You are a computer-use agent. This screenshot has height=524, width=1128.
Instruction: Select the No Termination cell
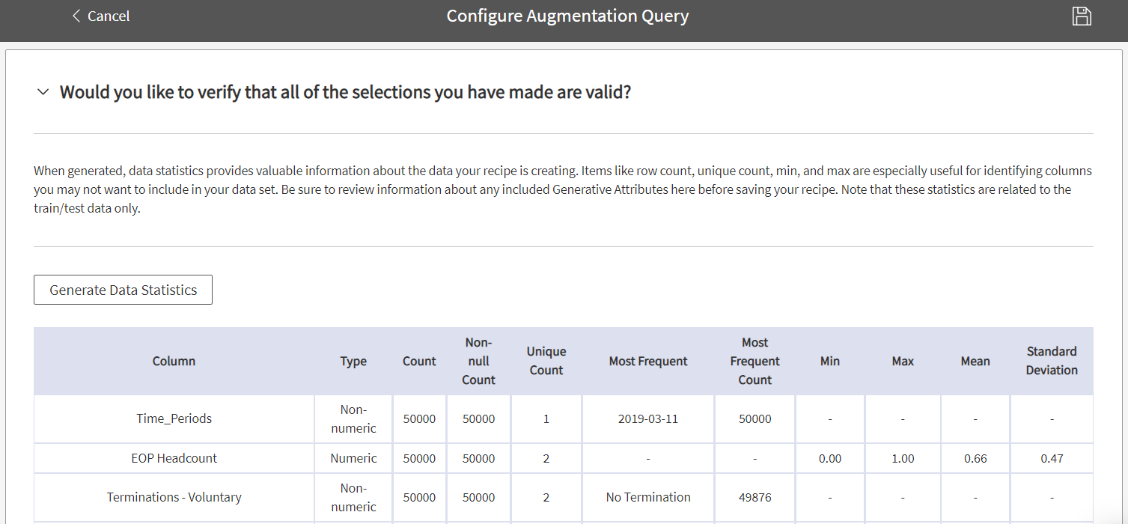click(648, 497)
